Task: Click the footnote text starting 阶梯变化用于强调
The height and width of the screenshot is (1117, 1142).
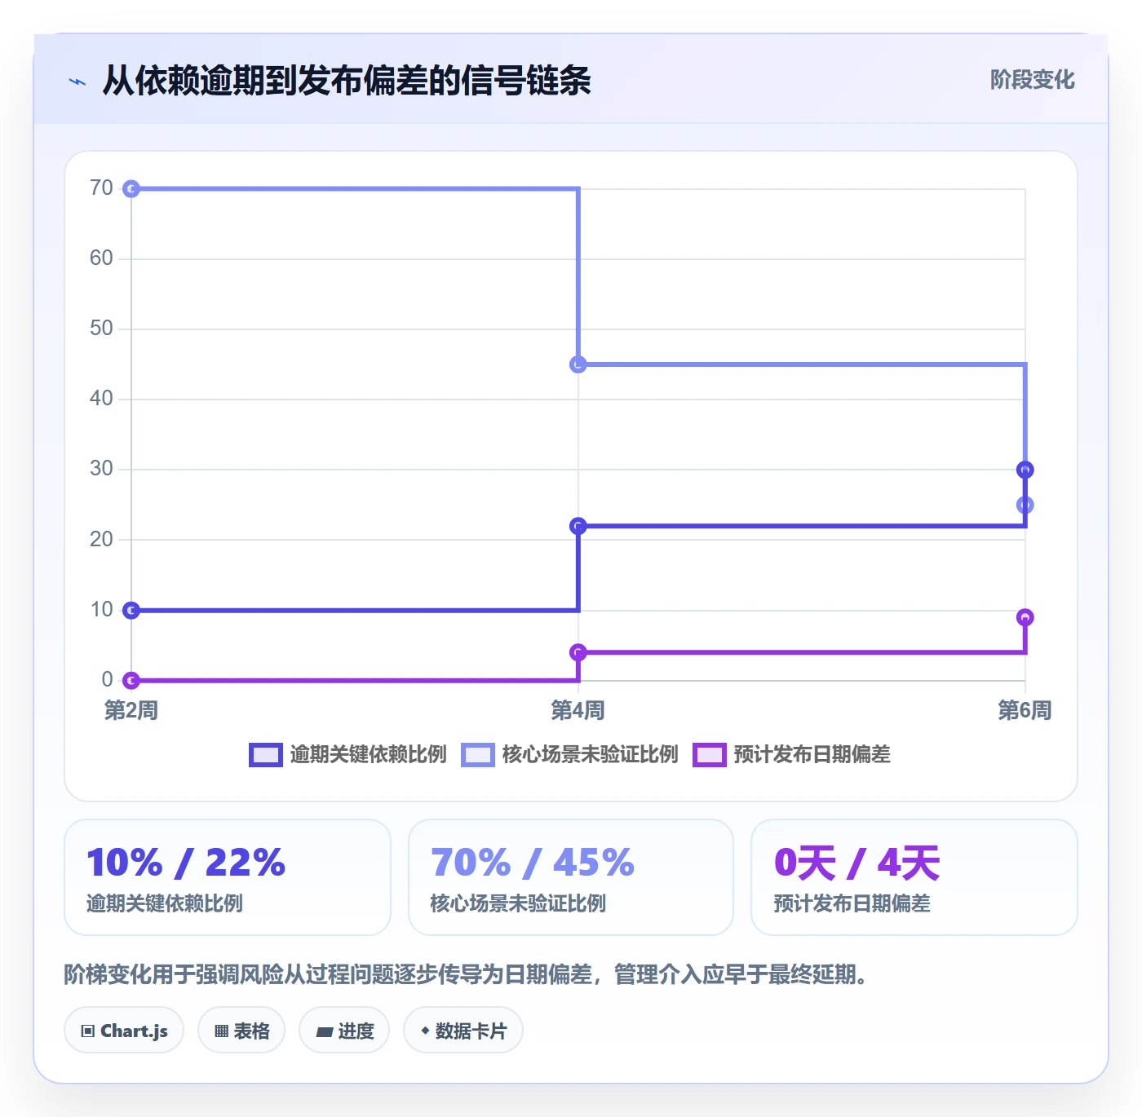Action: click(467, 974)
